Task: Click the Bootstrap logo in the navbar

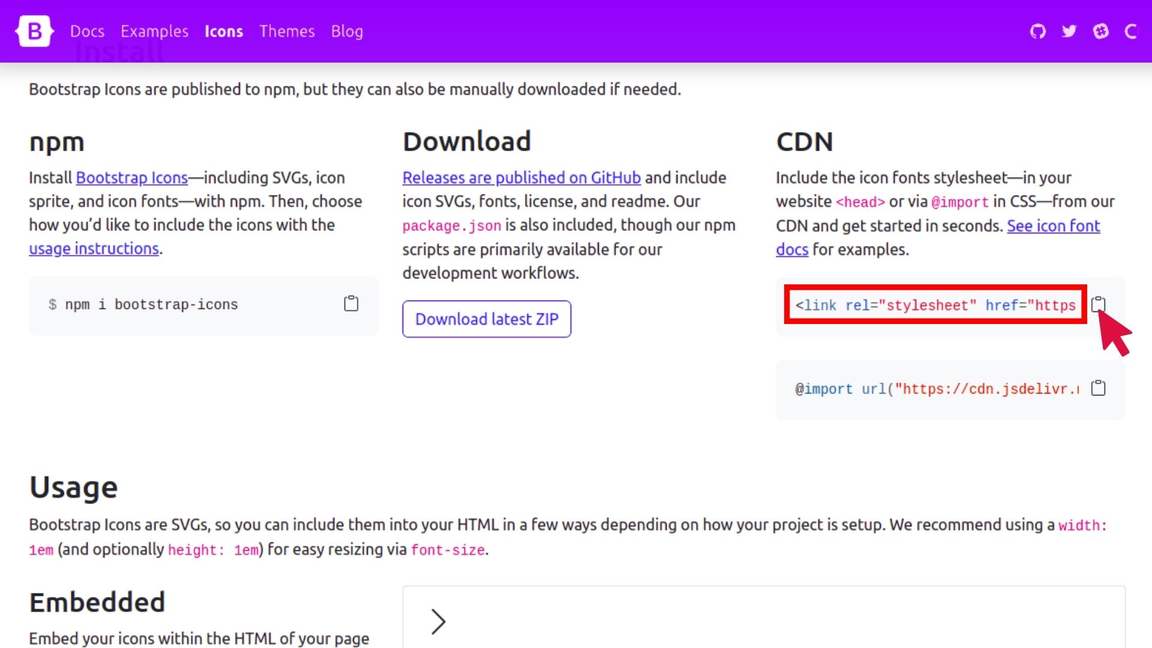Action: coord(35,31)
